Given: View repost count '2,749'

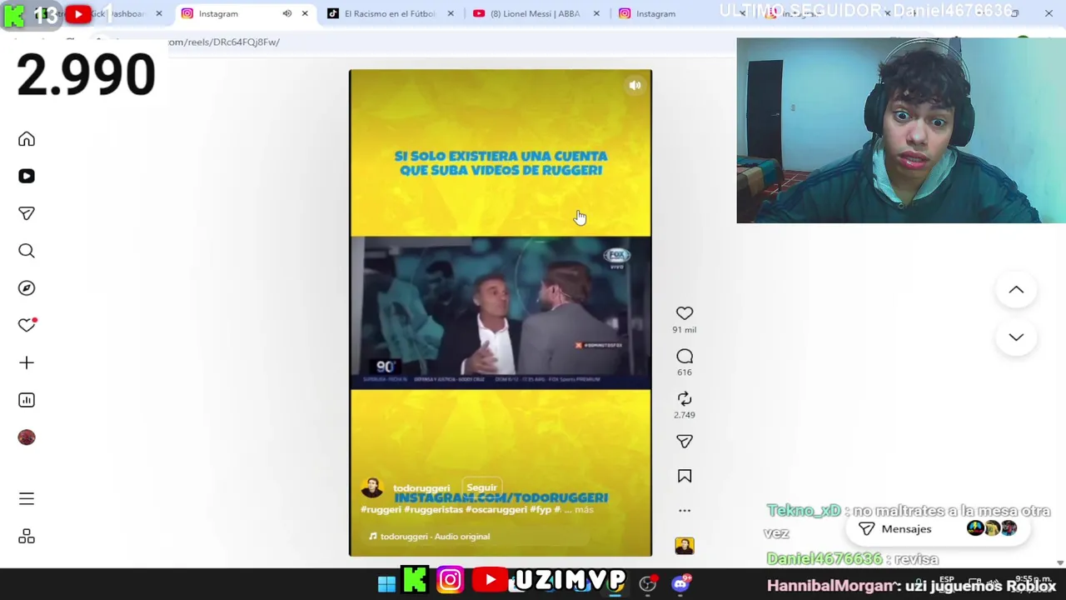Looking at the screenshot, I should pos(685,415).
